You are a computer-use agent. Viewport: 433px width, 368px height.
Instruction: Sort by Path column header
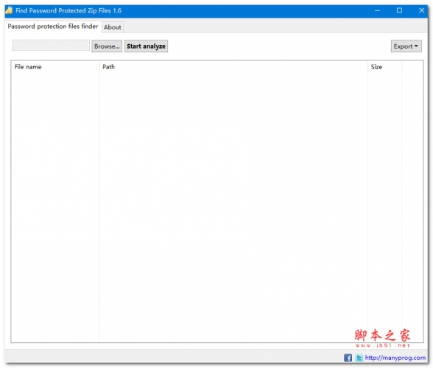click(233, 67)
